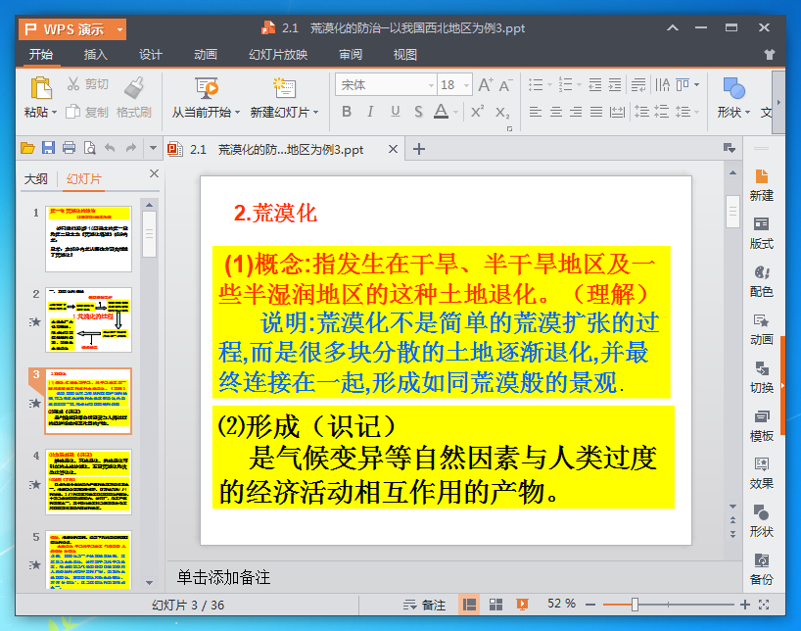Open the 切换 transition sidebar panel
801x631 pixels.
tap(761, 378)
